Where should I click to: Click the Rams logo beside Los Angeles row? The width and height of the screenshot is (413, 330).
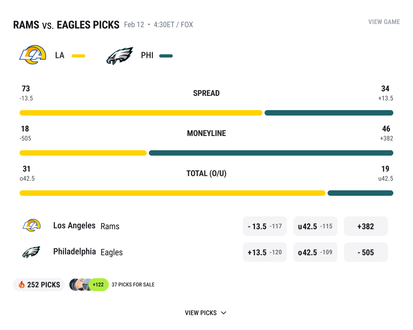(x=32, y=226)
